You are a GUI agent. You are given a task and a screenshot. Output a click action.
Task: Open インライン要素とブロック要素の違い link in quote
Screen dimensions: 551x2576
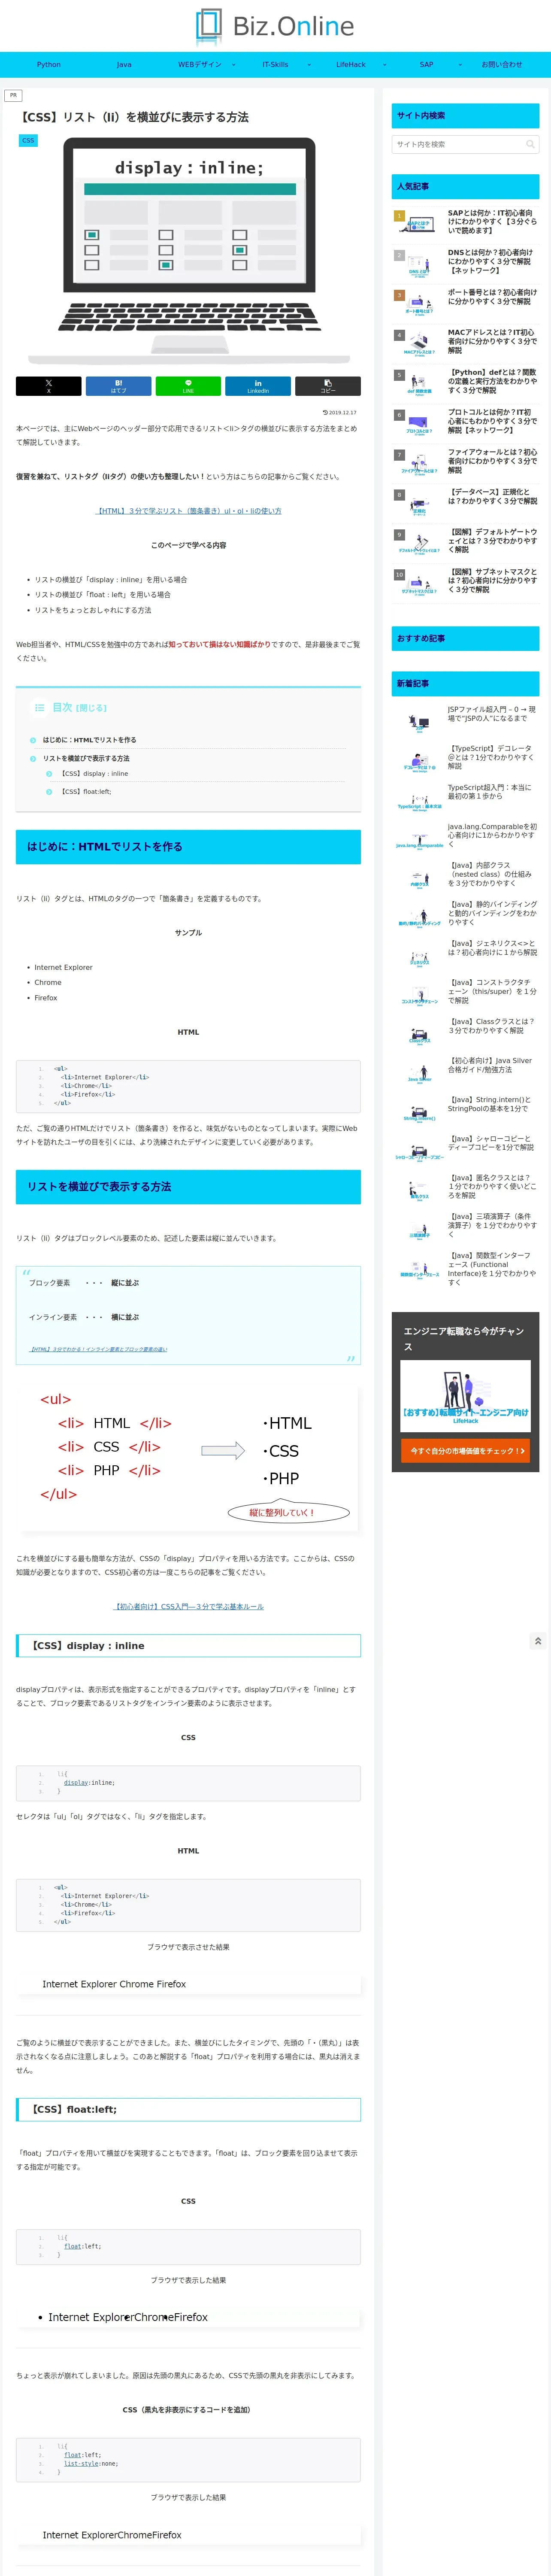pyautogui.click(x=98, y=1349)
